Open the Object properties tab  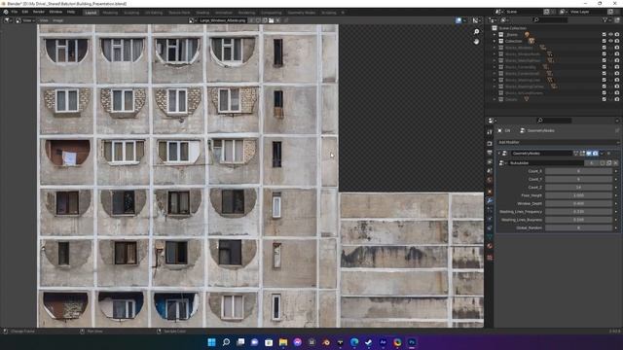tap(490, 191)
